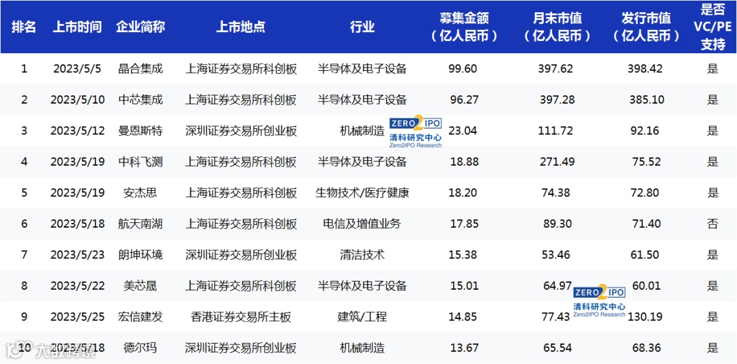Select company name 航天南湖
This screenshot has width=737, height=364.
tap(141, 224)
